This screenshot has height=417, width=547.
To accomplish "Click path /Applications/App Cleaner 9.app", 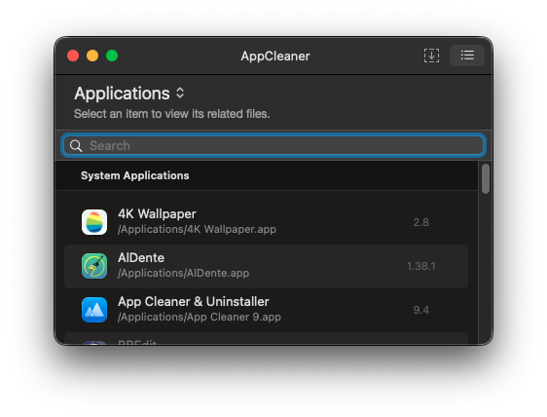I will pyautogui.click(x=200, y=317).
